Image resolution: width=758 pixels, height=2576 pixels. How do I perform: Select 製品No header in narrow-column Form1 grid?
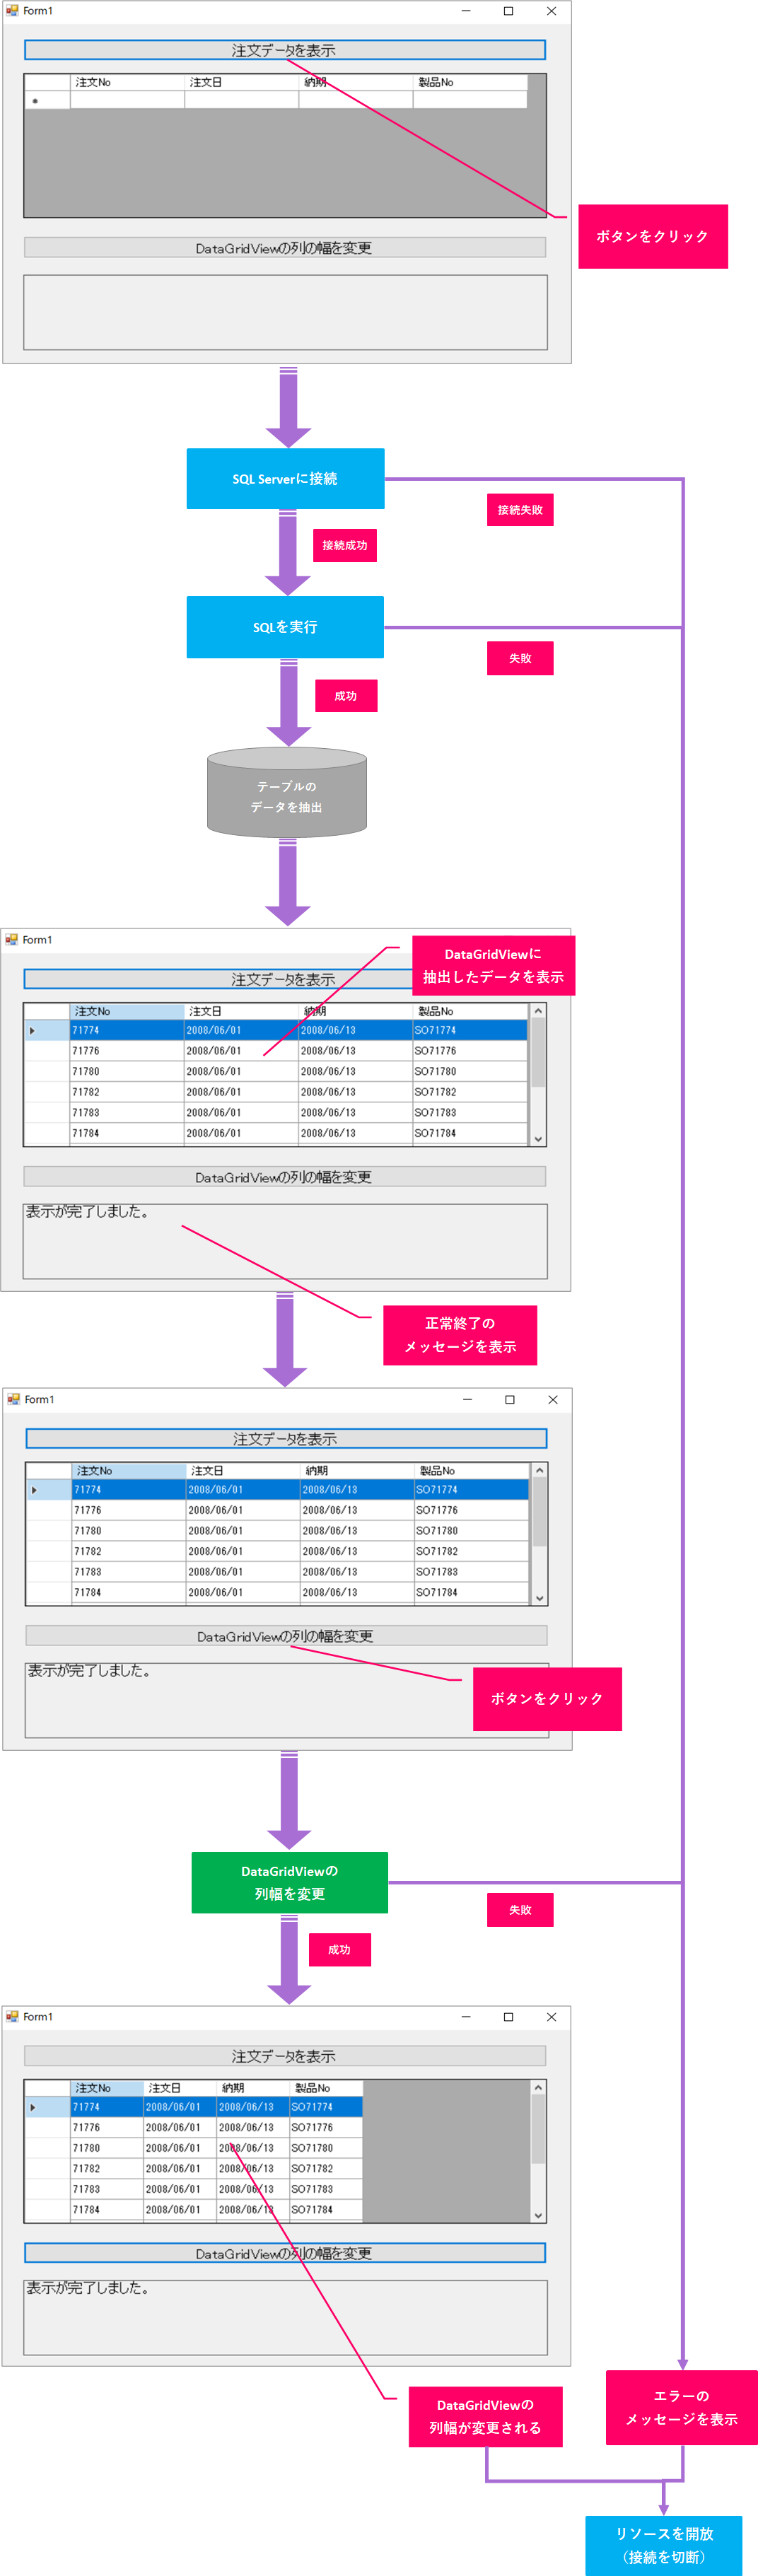tap(325, 2088)
